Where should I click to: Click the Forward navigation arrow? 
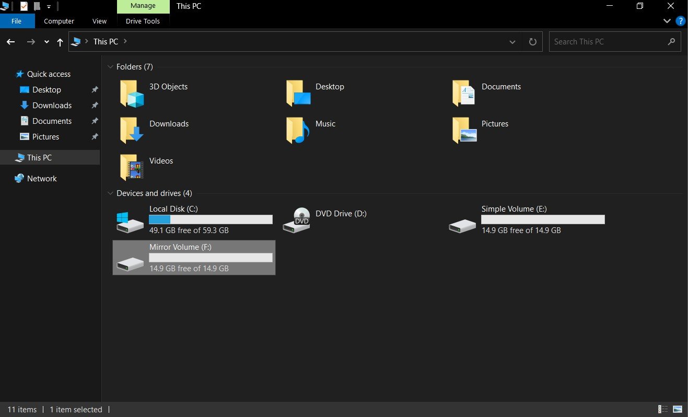click(x=31, y=42)
